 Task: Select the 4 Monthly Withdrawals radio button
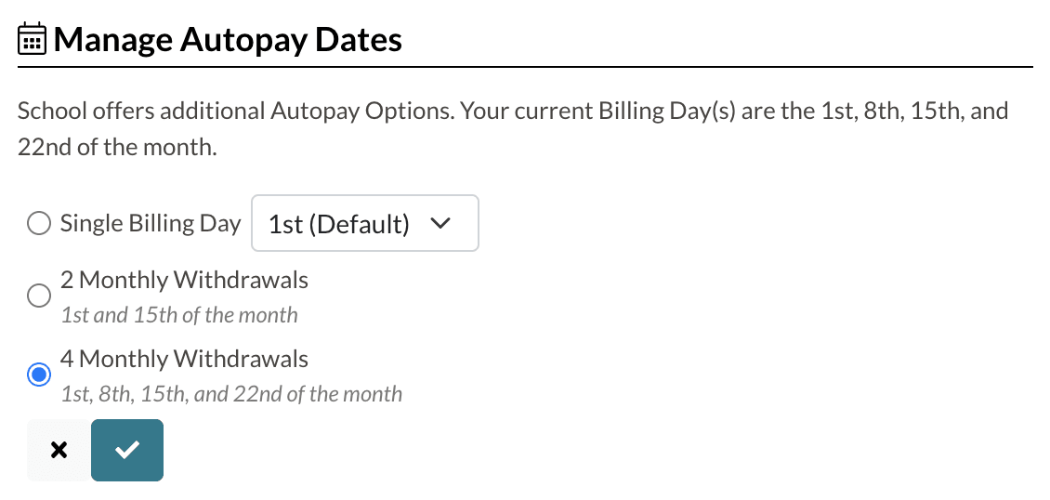click(38, 375)
